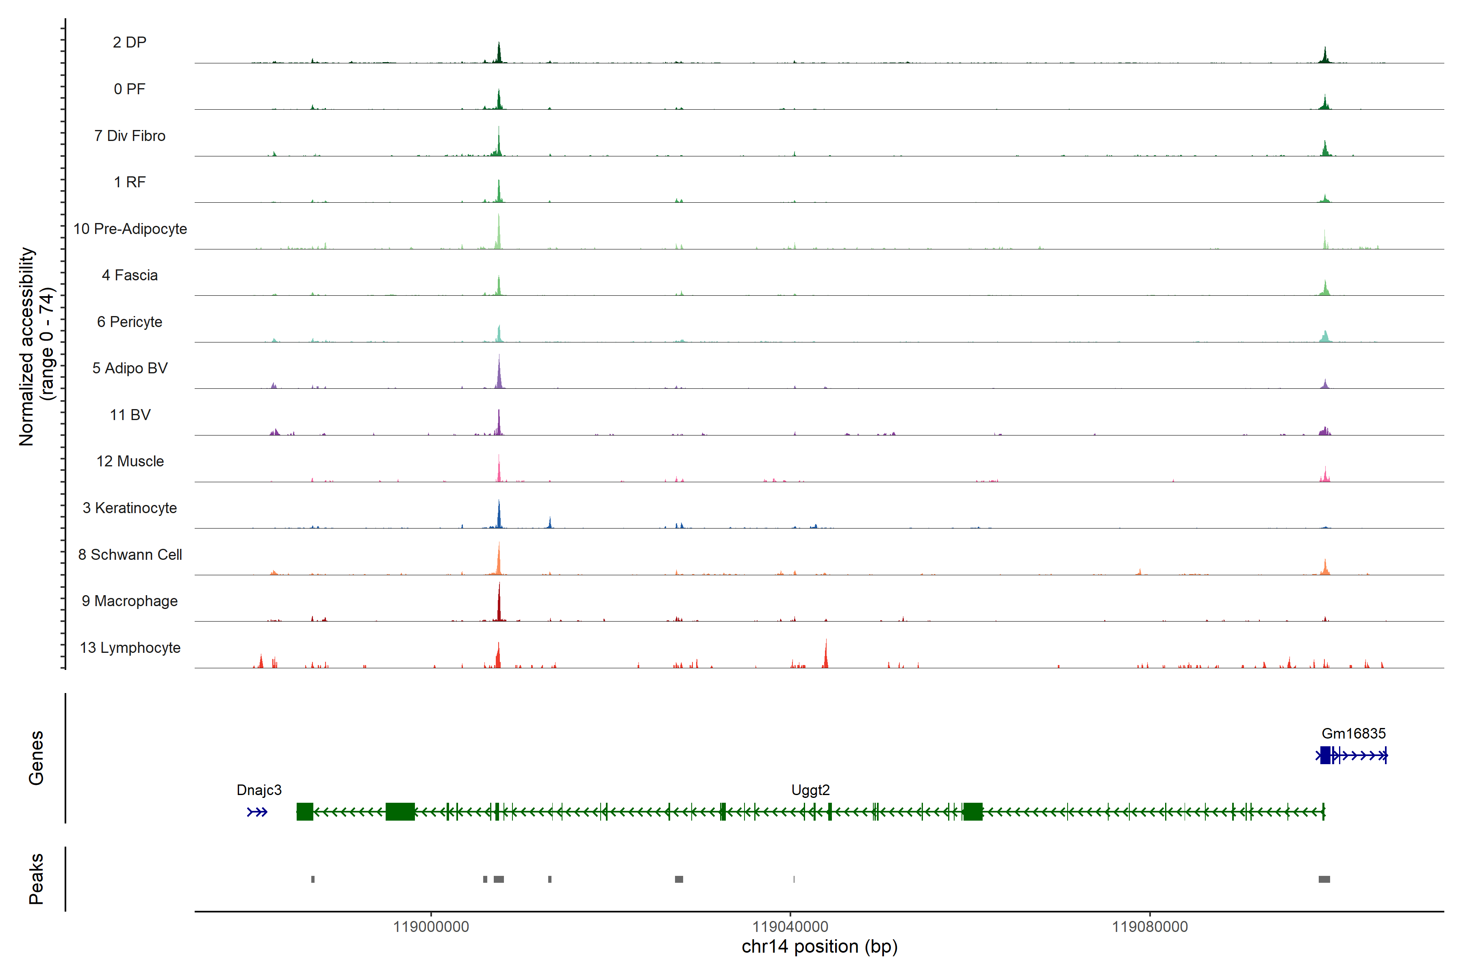This screenshot has width=1463, height=975.
Task: Click the rightmost gray peak marker
Action: pyautogui.click(x=1324, y=879)
